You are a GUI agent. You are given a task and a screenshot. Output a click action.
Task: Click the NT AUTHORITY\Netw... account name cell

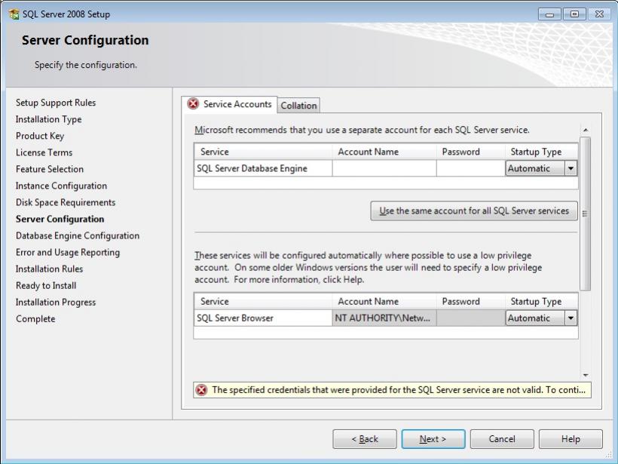tap(384, 318)
